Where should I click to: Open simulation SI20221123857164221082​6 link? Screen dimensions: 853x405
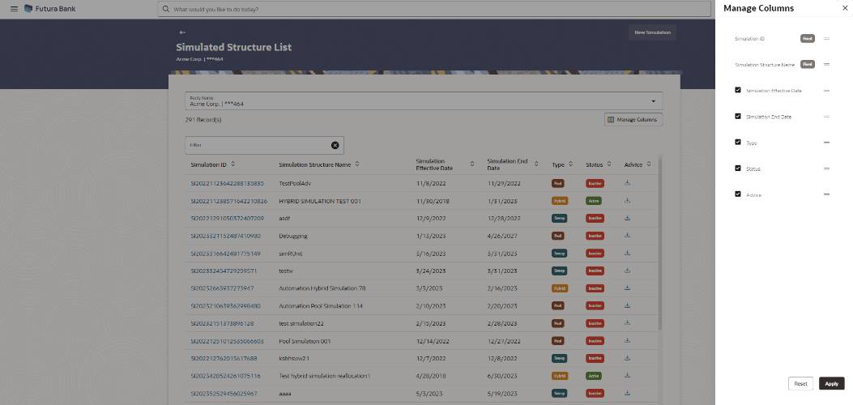pos(228,201)
